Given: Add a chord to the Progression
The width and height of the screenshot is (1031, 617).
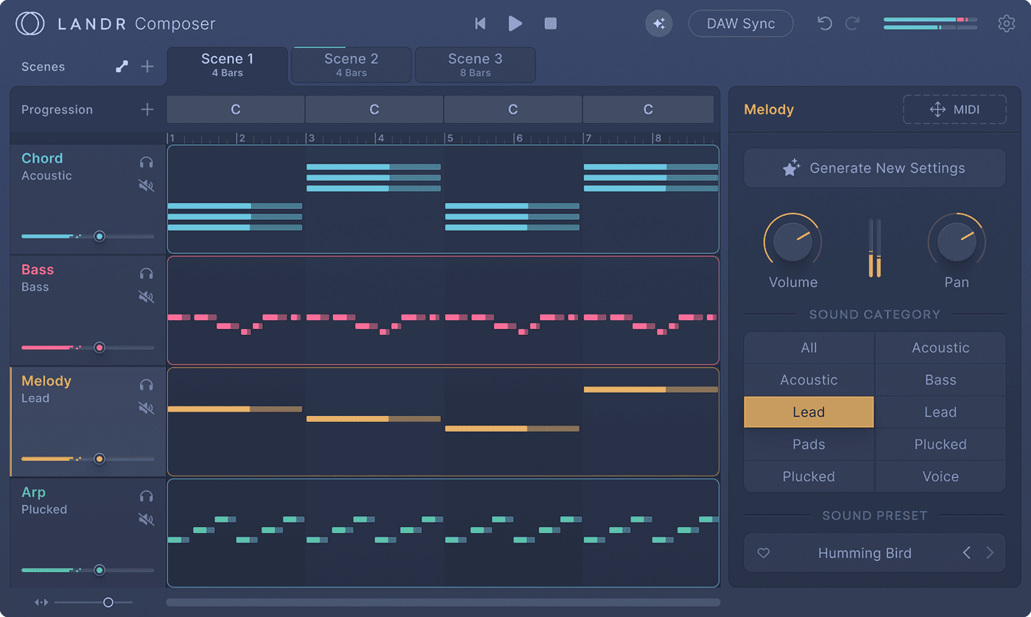Looking at the screenshot, I should [x=147, y=110].
